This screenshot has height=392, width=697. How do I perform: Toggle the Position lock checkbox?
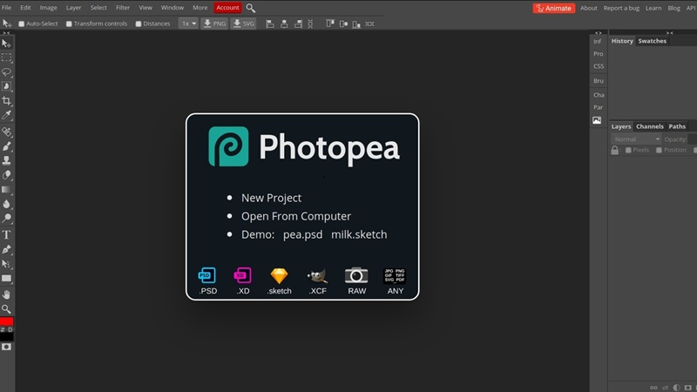pos(659,150)
